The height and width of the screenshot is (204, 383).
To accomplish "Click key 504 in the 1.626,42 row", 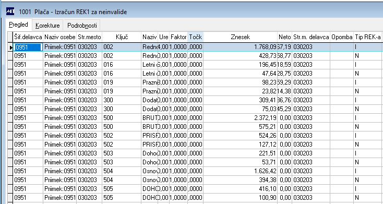I will (122, 171).
